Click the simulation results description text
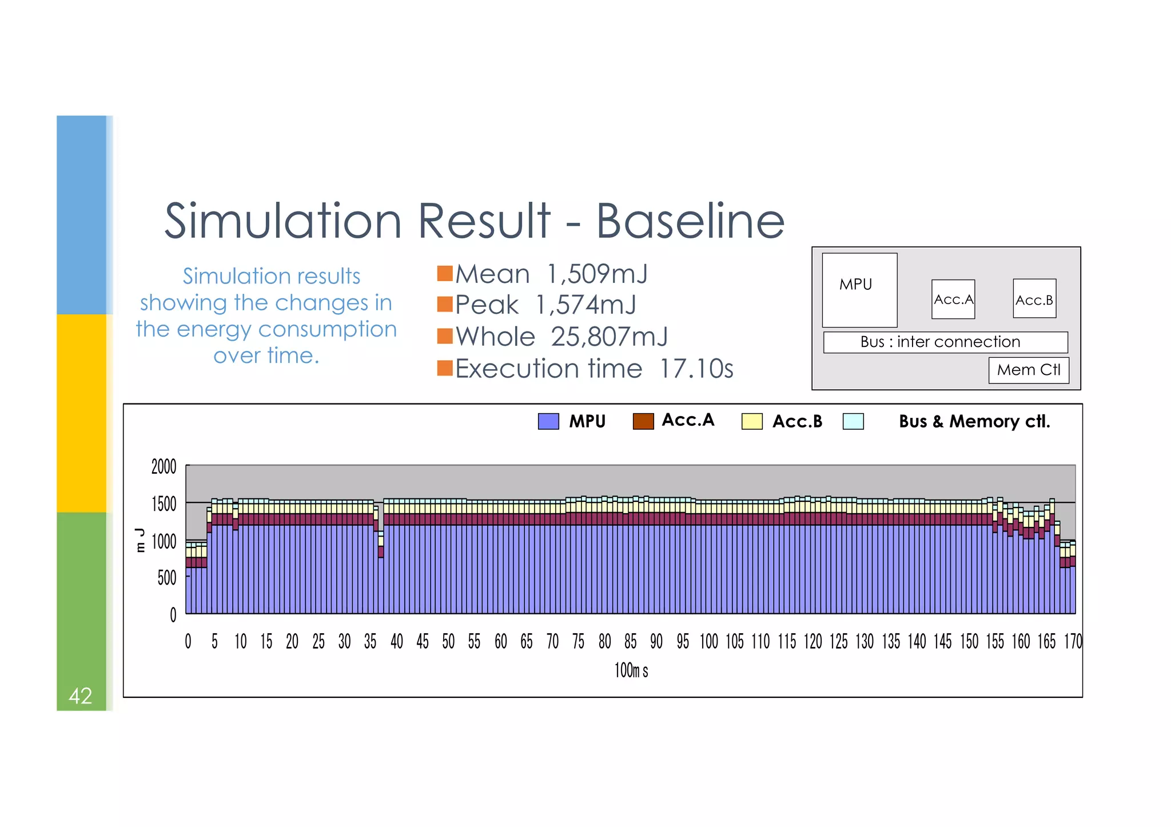Screen dimensions: 1171x827 point(266,315)
